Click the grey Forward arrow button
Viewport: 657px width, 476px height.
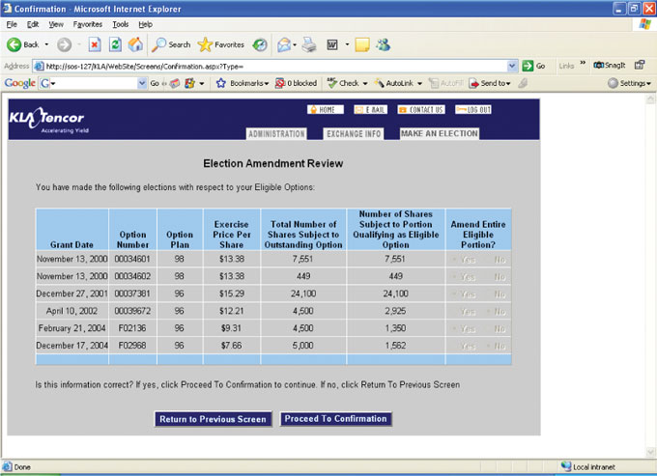64,44
